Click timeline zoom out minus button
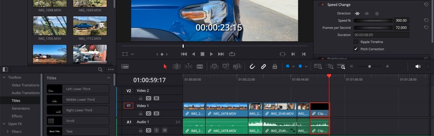This screenshot has width=434, height=136. point(351,67)
